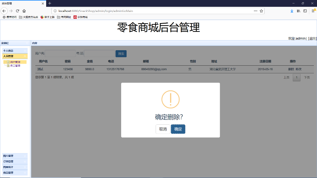Go to the browser home page icon
This screenshot has height=178, width=317.
[x=24, y=11]
